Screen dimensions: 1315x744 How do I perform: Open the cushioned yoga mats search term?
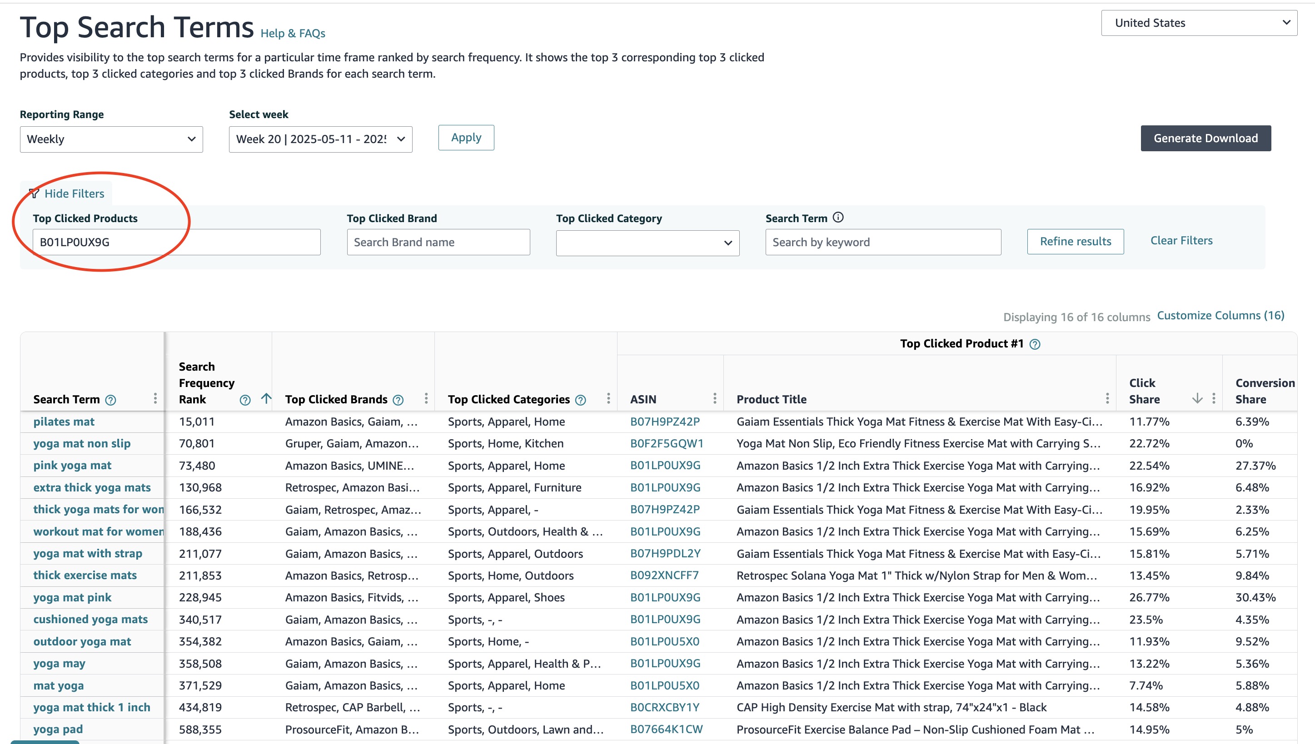[x=90, y=620]
